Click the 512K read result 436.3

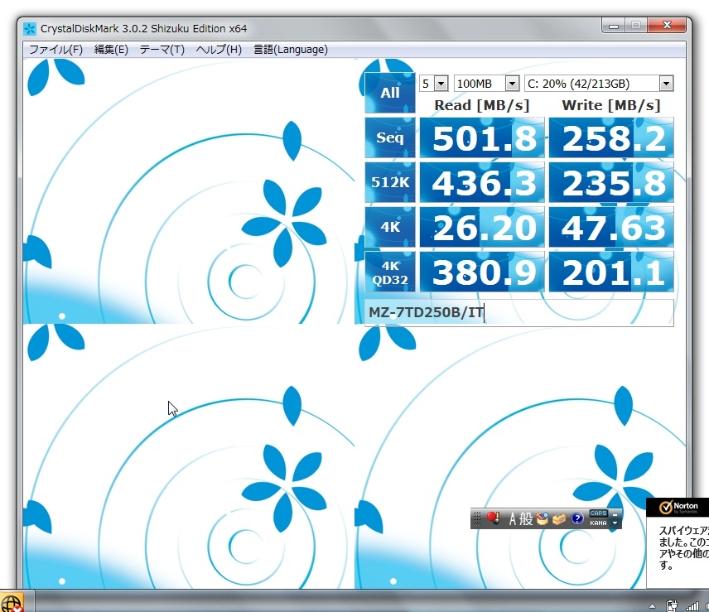click(482, 182)
